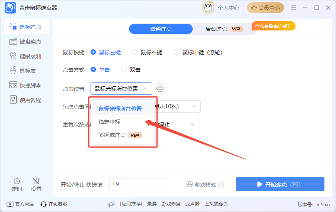Click the 版本号: V2.6.6 text
This screenshot has width=336, height=212.
[314, 205]
